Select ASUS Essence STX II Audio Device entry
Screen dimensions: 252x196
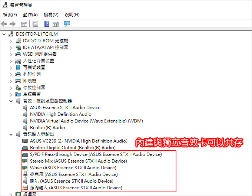(x=65, y=108)
